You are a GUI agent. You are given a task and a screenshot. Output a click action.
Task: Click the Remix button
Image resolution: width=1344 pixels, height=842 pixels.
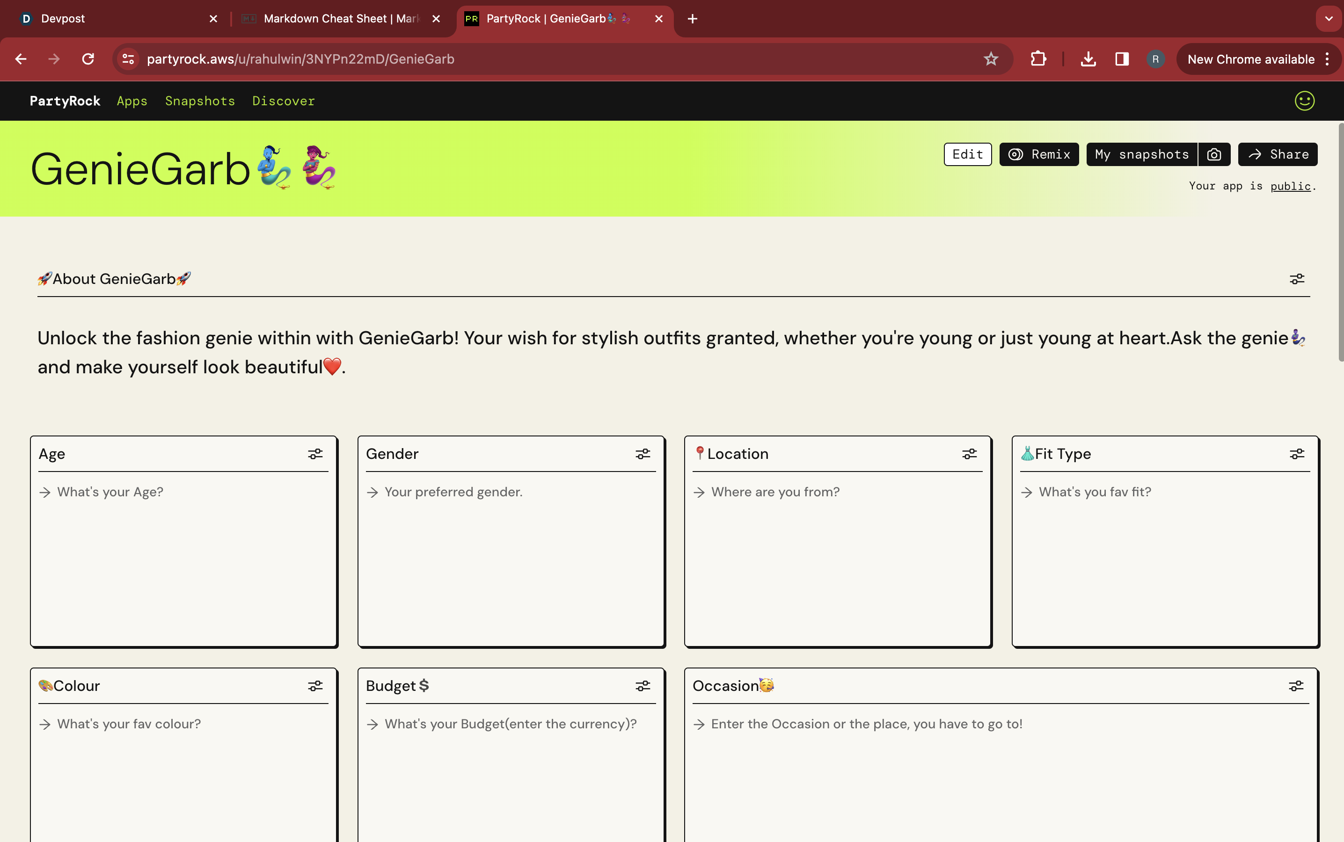pos(1039,155)
